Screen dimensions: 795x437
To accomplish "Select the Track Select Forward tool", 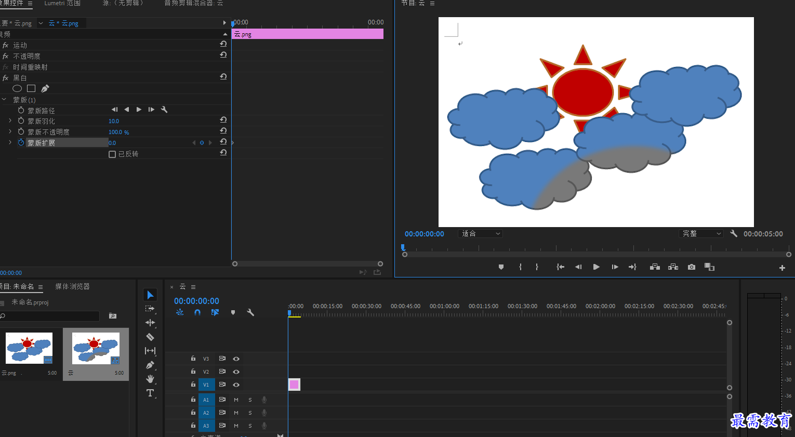I will 150,309.
